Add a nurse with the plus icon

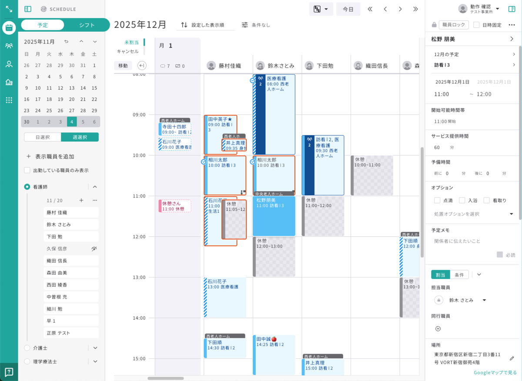pos(81,201)
